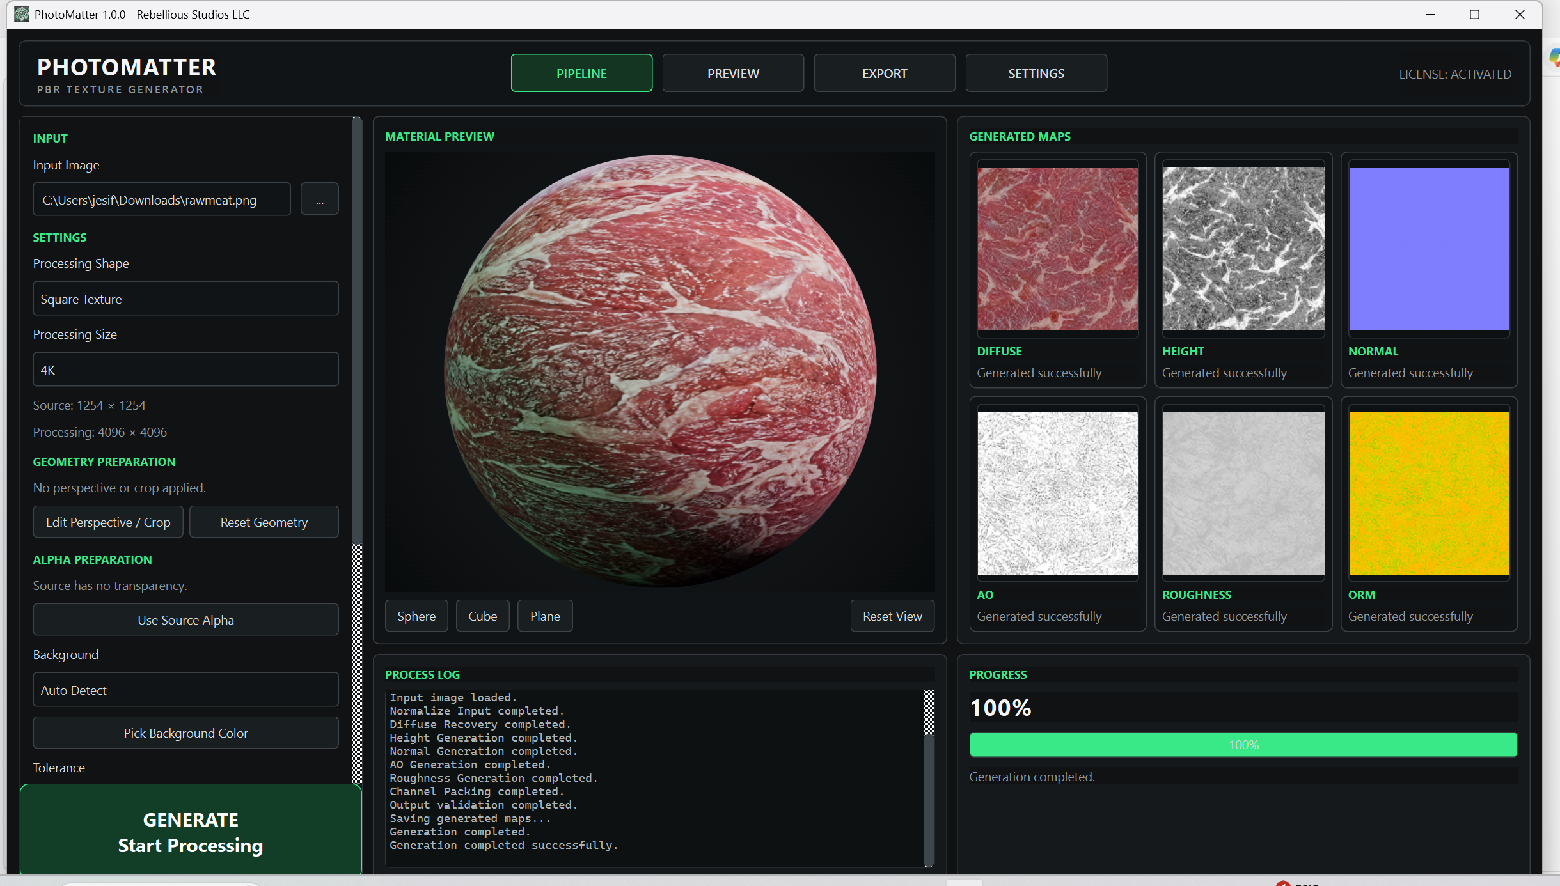Click the meat sphere in material preview

pos(660,371)
